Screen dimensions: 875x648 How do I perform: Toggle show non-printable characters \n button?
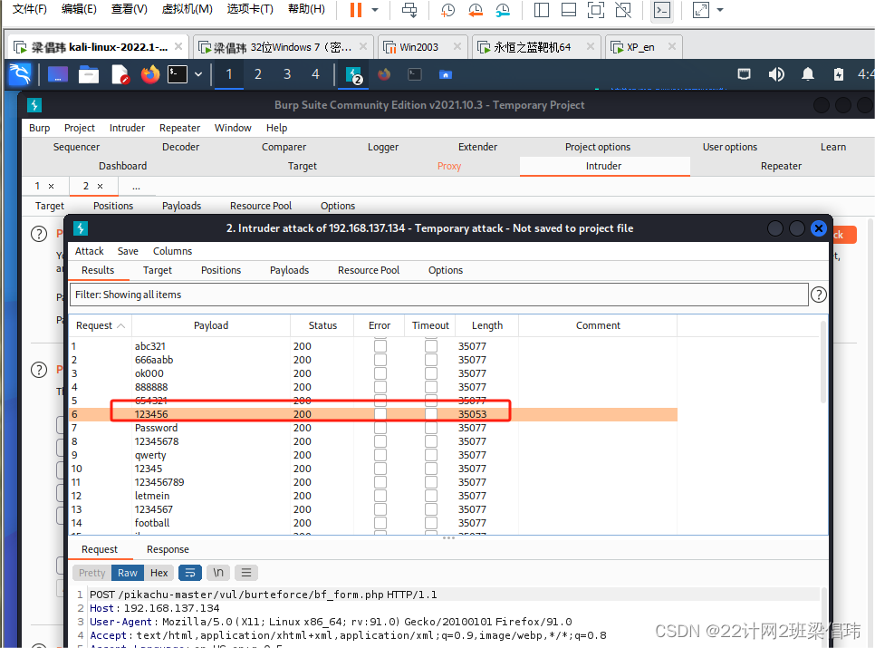coord(218,573)
